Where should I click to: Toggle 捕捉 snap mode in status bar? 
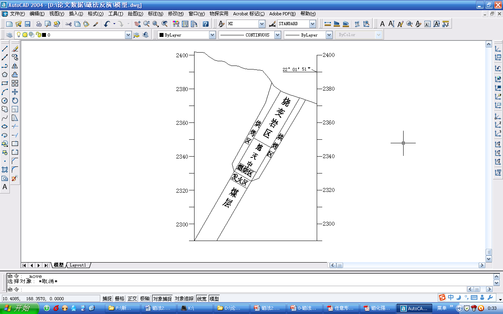(107, 298)
